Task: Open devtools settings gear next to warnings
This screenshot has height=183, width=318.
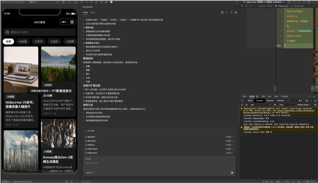Action: pyautogui.click(x=307, y=100)
